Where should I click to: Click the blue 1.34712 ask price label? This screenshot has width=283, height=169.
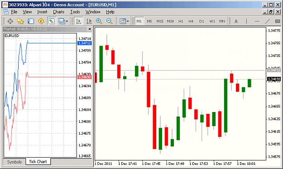pos(85,43)
